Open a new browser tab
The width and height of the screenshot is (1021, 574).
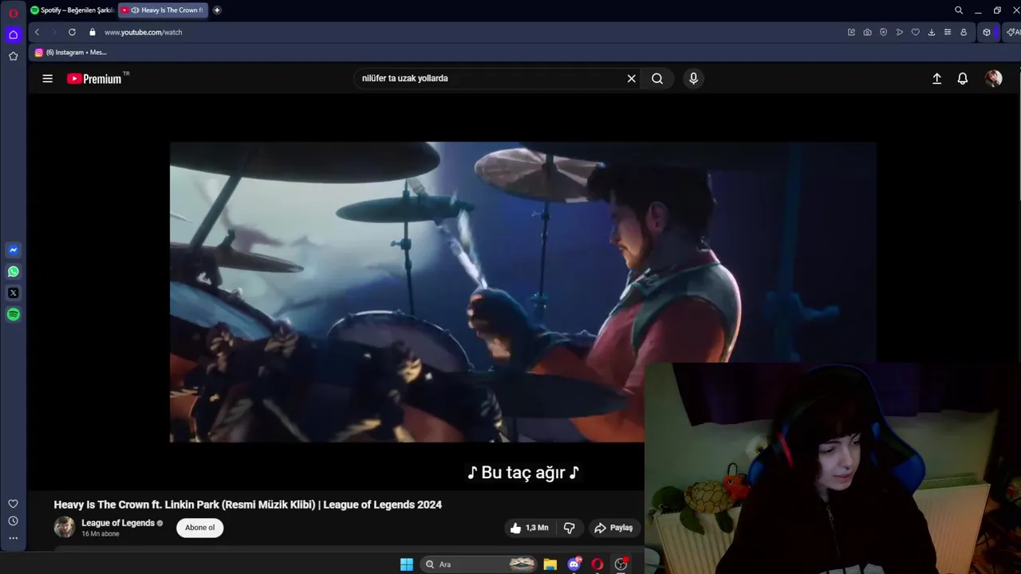[217, 10]
